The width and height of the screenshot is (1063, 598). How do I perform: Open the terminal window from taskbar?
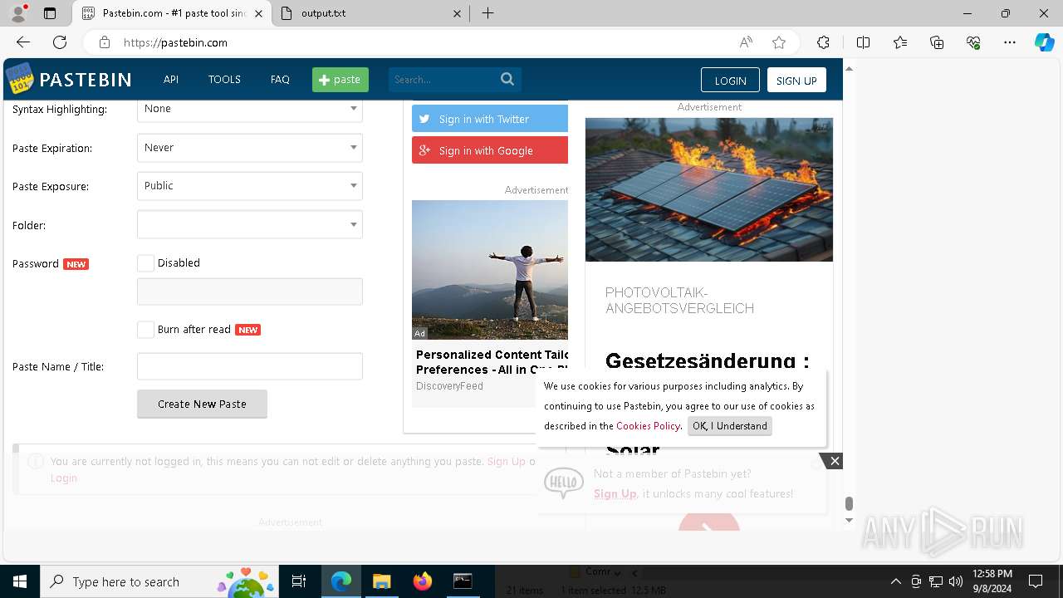[x=463, y=581]
